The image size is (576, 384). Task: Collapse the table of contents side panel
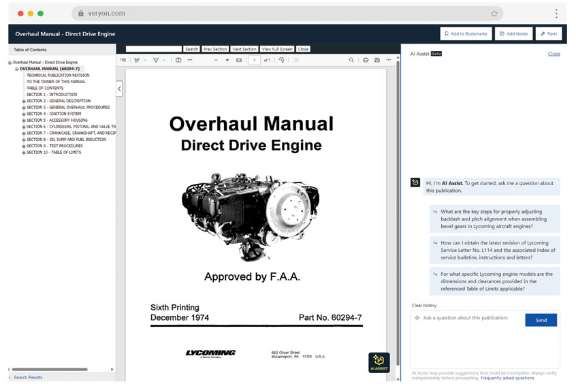[120, 89]
